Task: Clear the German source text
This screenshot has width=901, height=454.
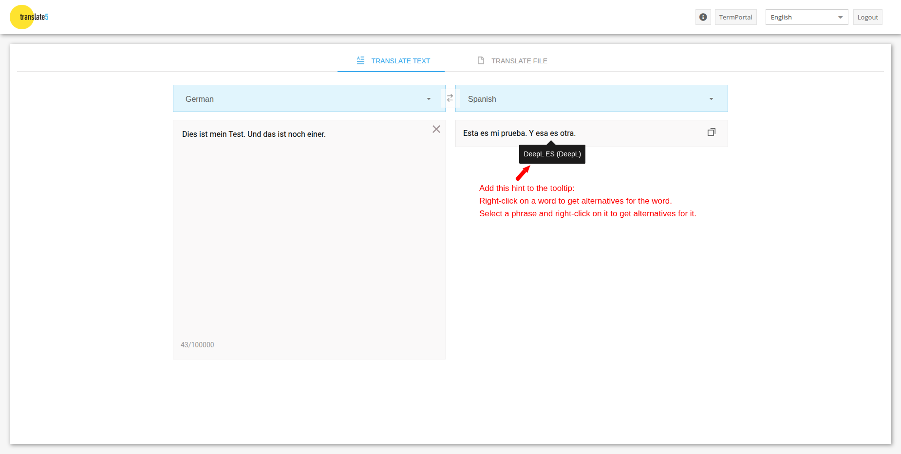Action: (436, 129)
